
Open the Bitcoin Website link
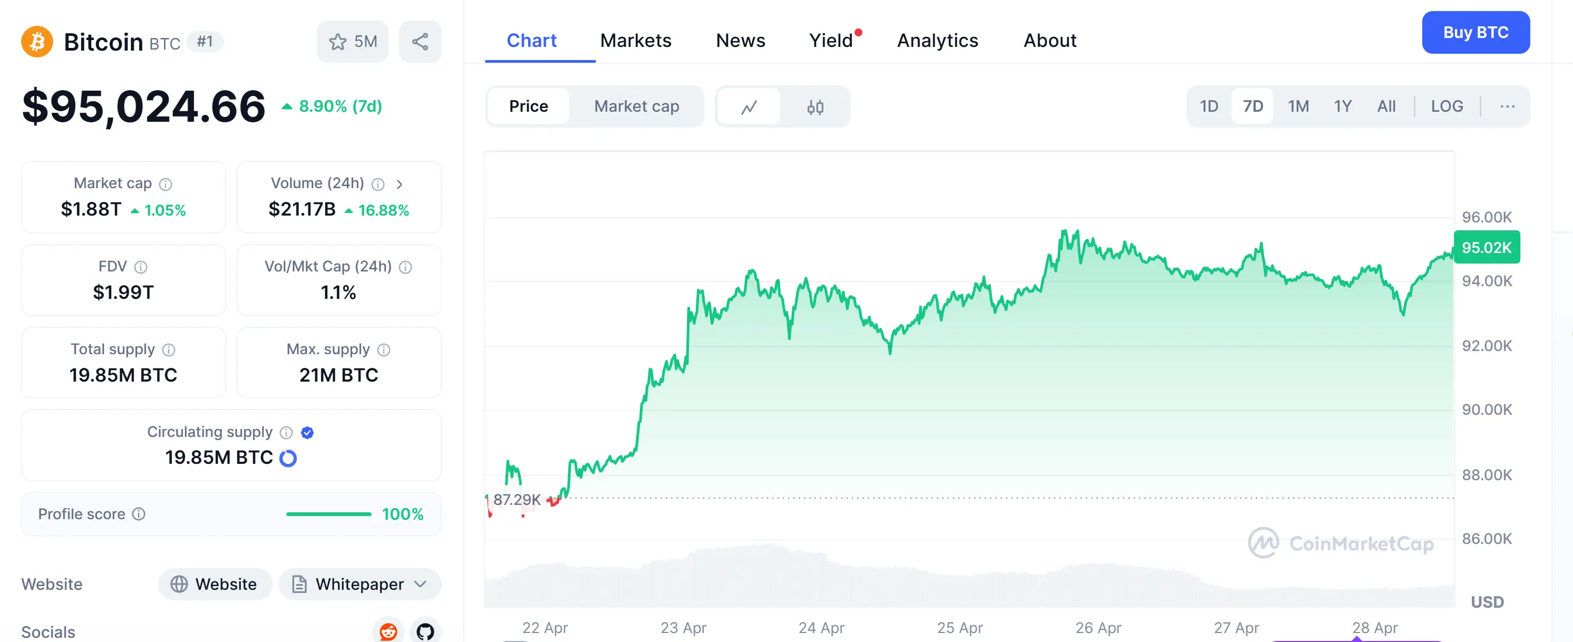pyautogui.click(x=215, y=584)
